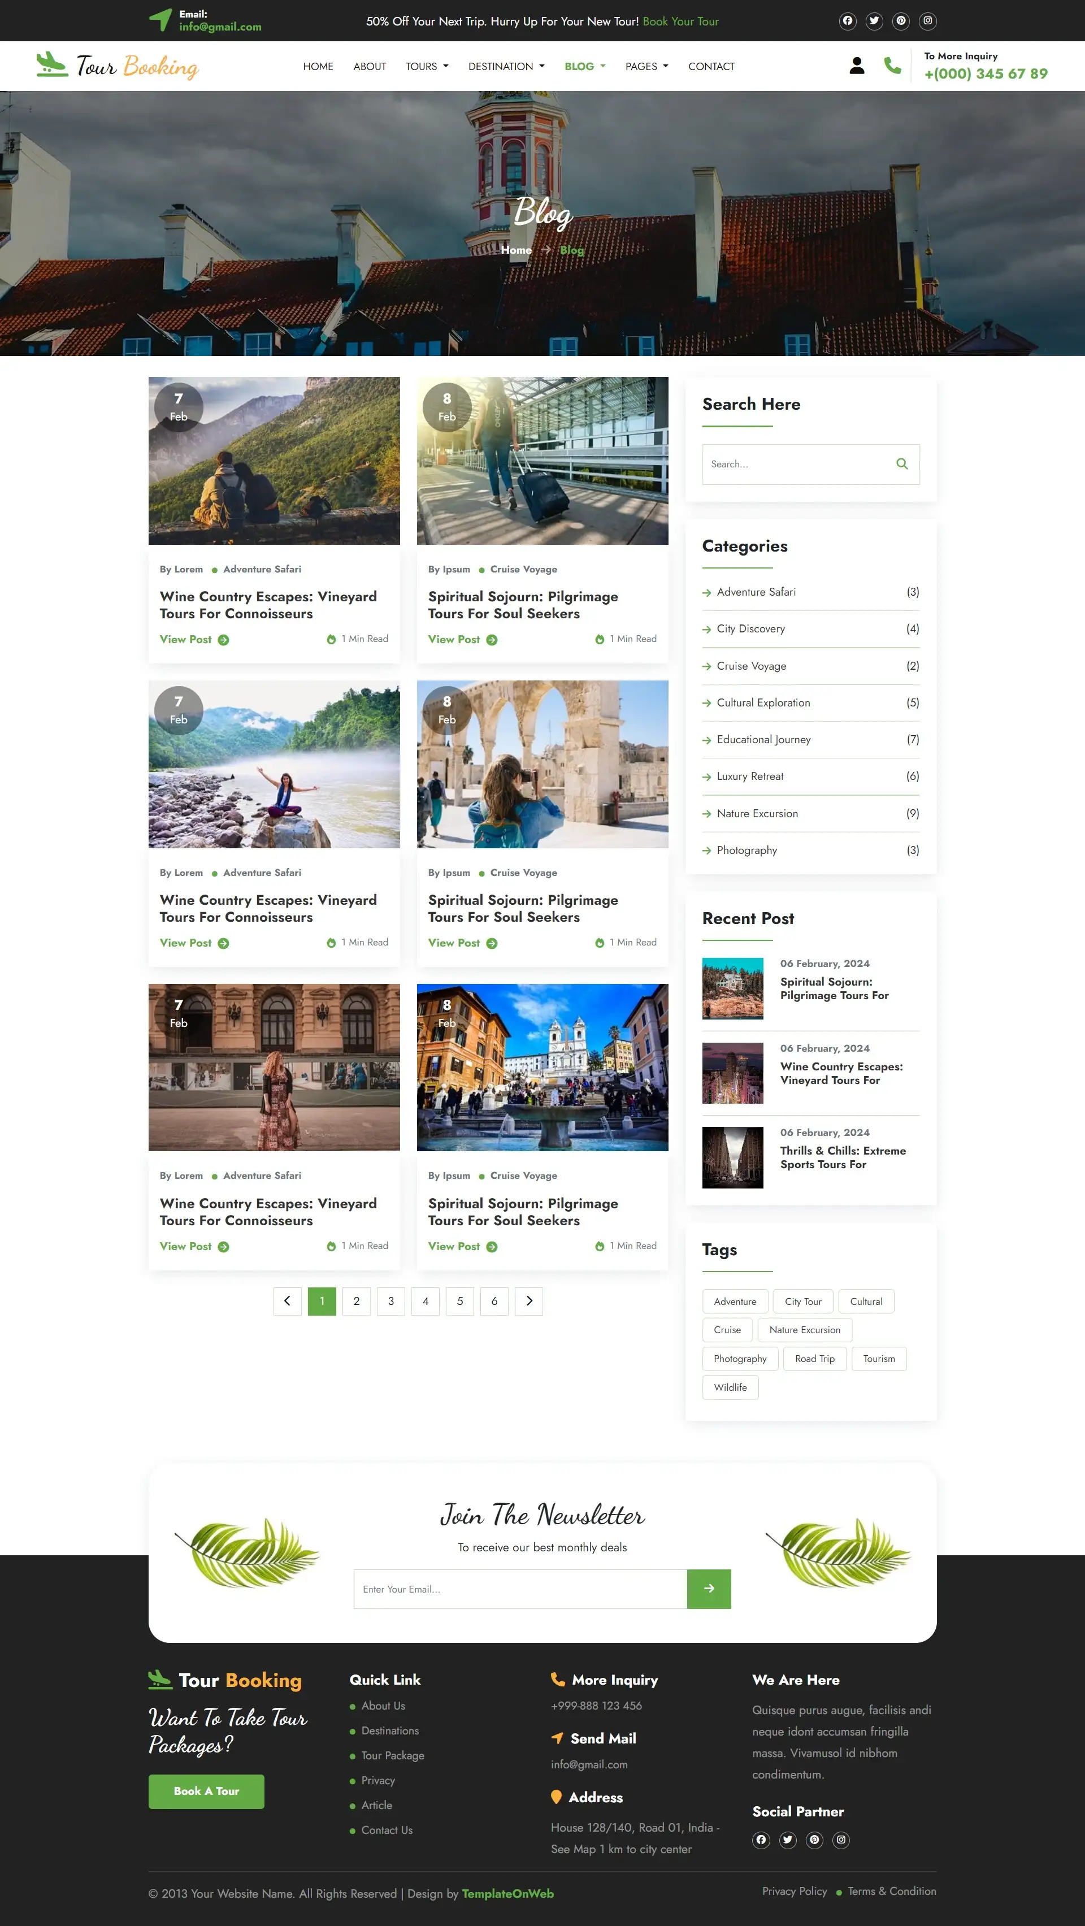Open the CONTACT menu item

coord(711,66)
